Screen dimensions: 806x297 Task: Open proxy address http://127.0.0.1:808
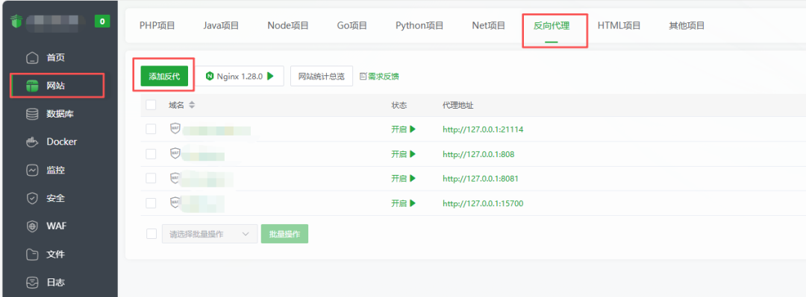point(478,154)
